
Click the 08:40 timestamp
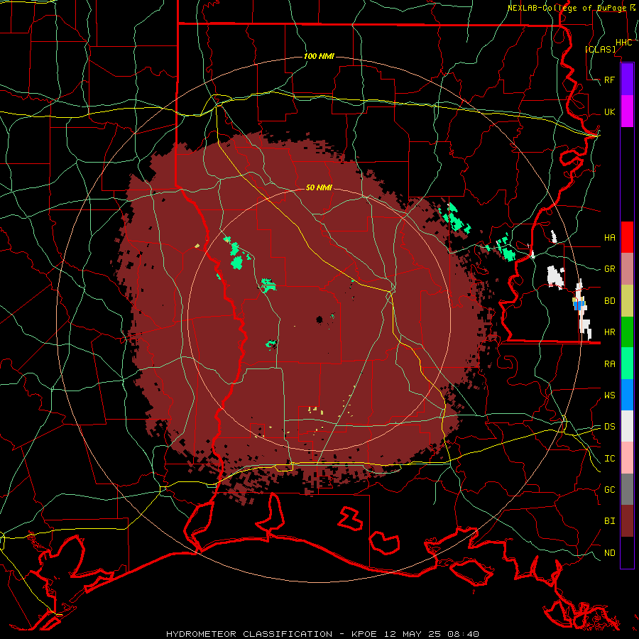pyautogui.click(x=462, y=634)
